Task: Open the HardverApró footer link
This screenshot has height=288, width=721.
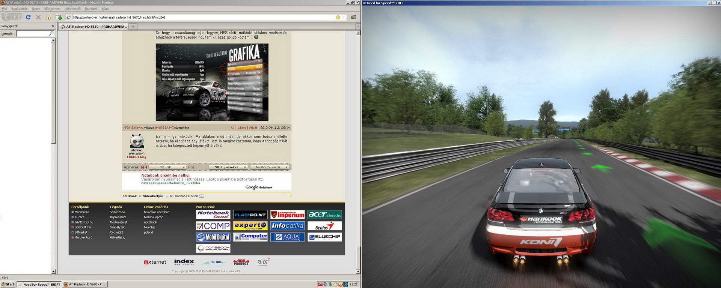Action: pyautogui.click(x=83, y=237)
